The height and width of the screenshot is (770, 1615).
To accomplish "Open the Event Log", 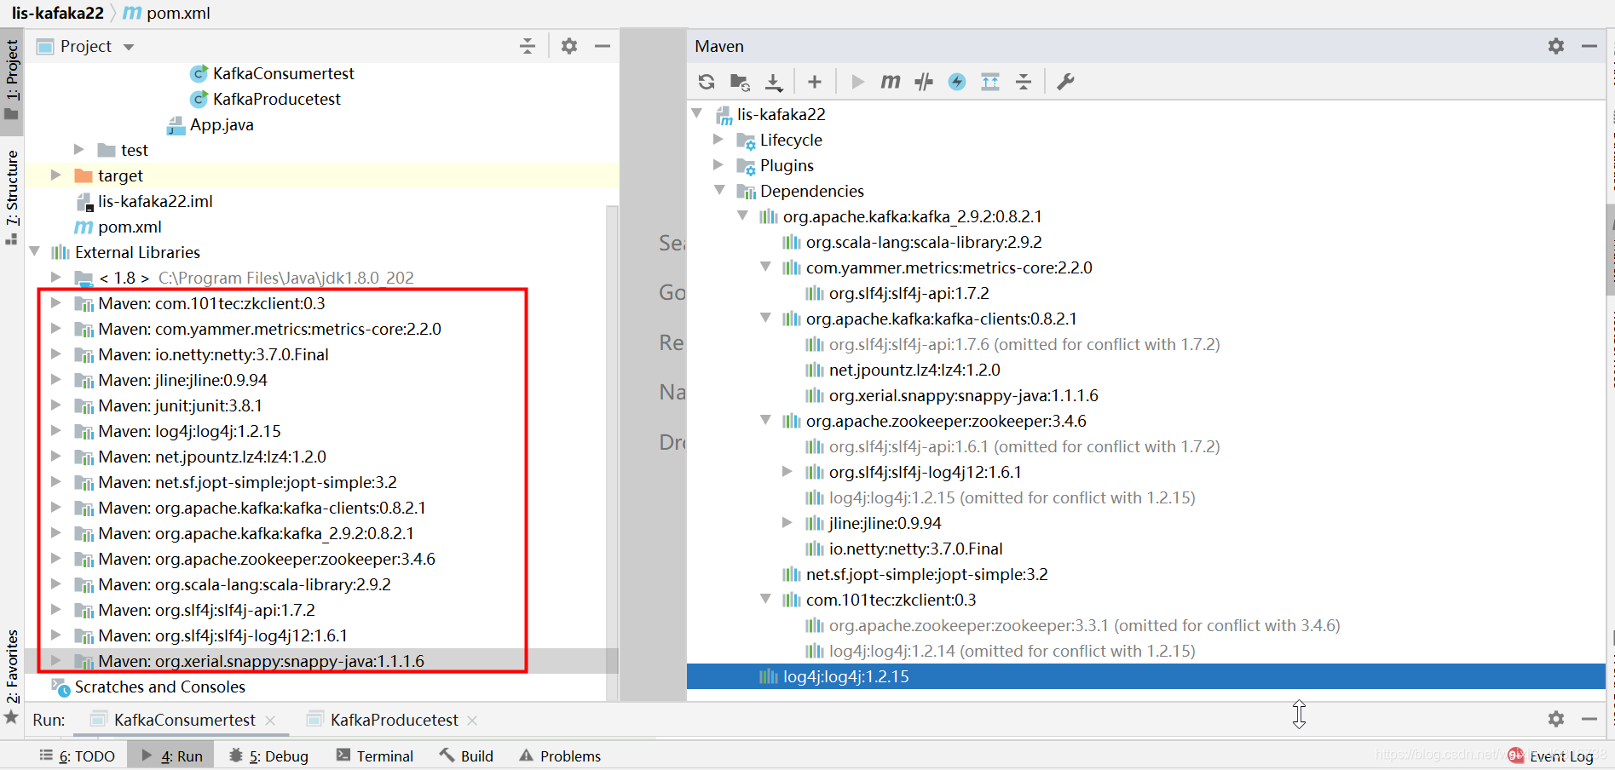I will pos(1551,756).
